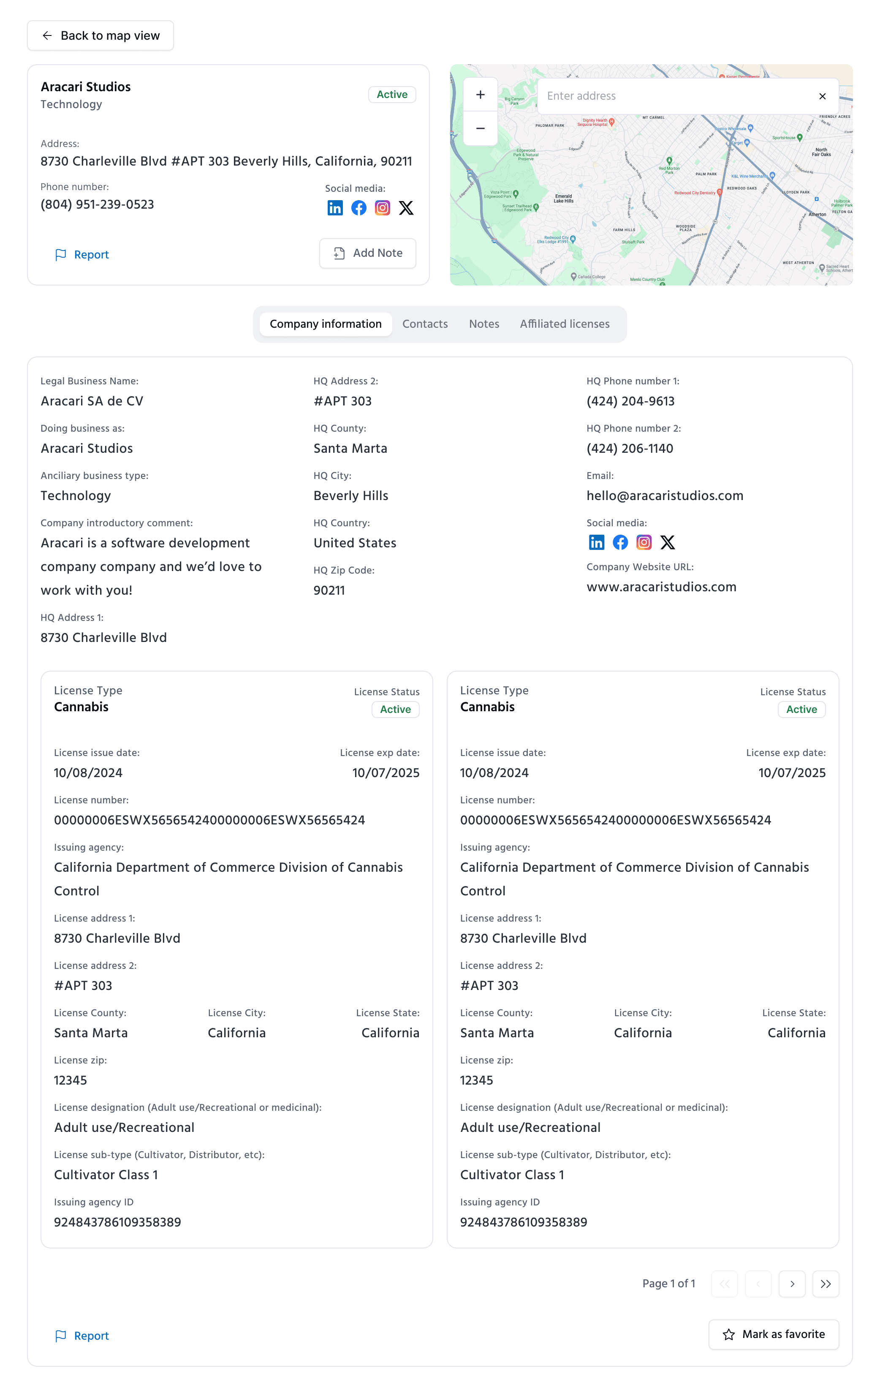Select the Affiliated licenses tab
The image size is (880, 1387).
coord(565,324)
